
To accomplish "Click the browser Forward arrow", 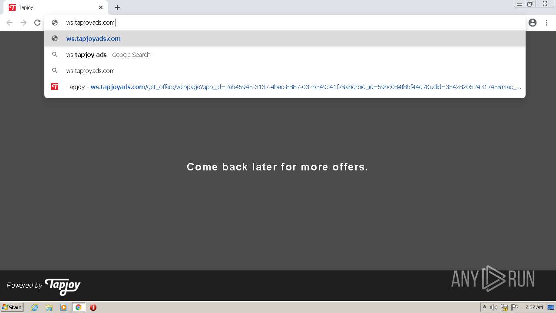I will [x=23, y=23].
